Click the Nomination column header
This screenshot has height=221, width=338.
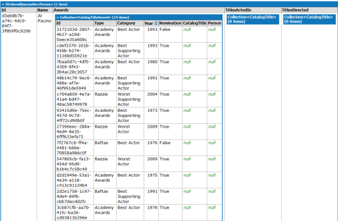[x=170, y=23]
